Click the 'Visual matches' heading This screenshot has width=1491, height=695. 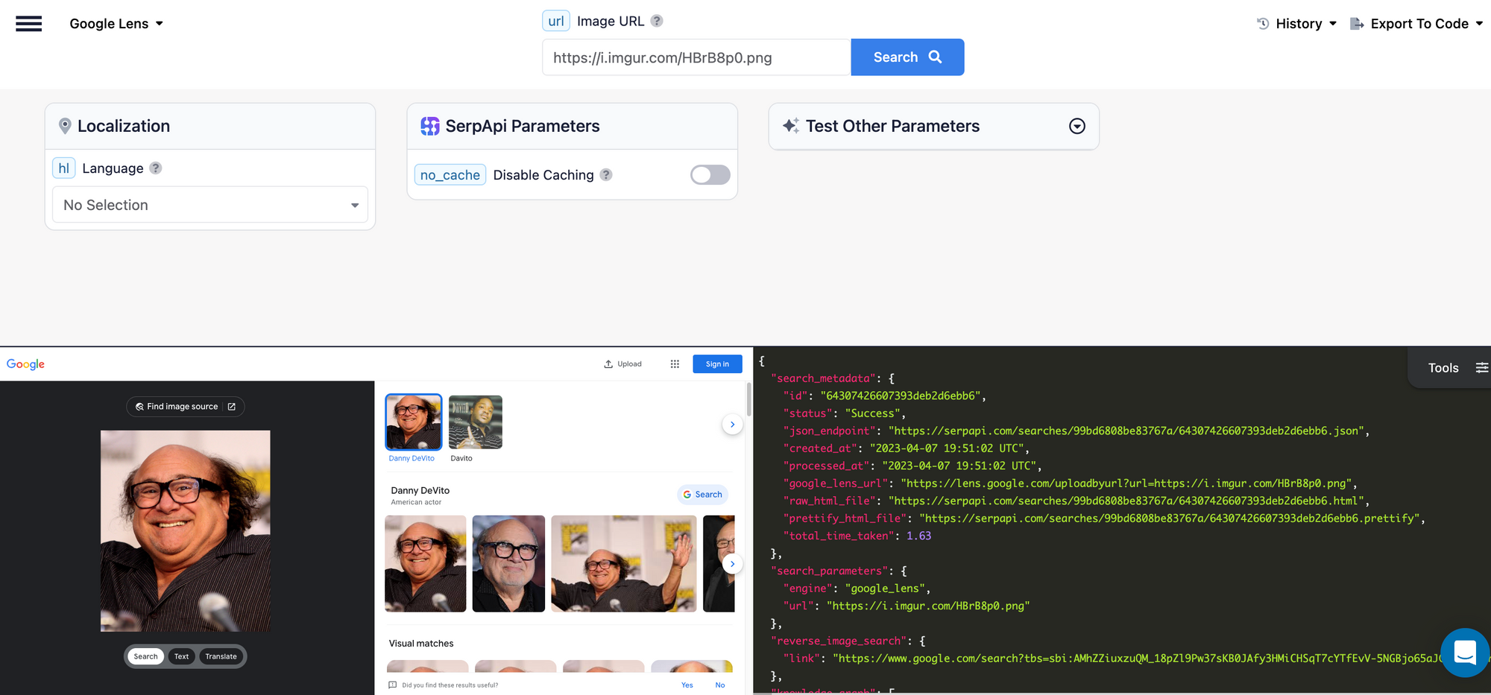[x=421, y=644]
